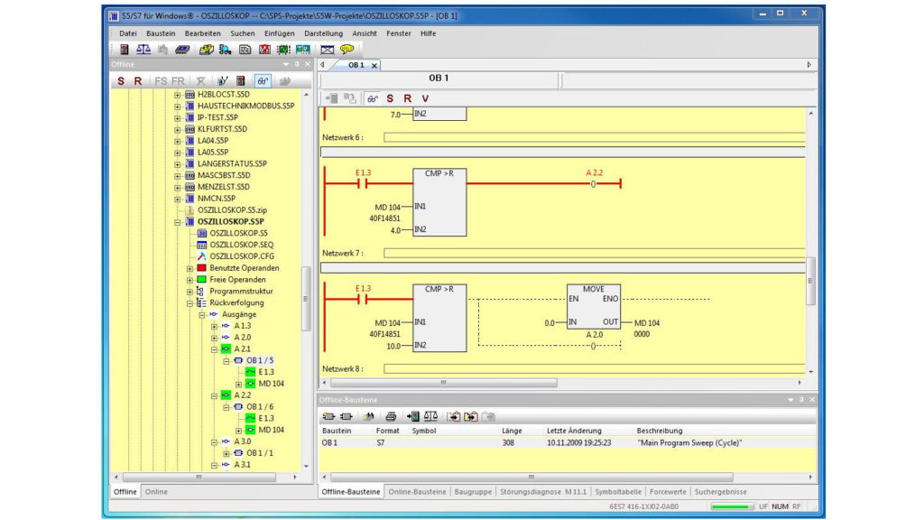Click the glasses view icon in Offline panel toolbar

(x=261, y=81)
